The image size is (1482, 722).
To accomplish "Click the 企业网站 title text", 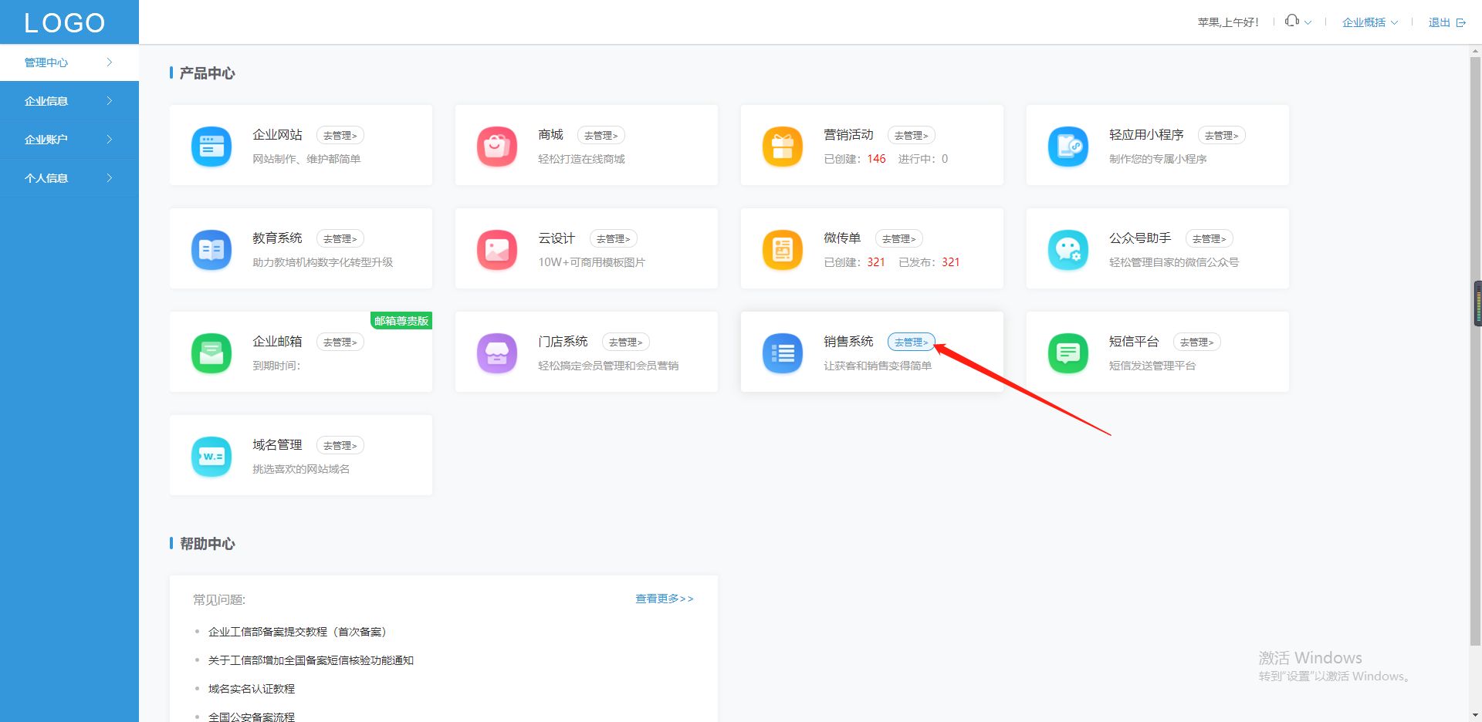I will (277, 135).
